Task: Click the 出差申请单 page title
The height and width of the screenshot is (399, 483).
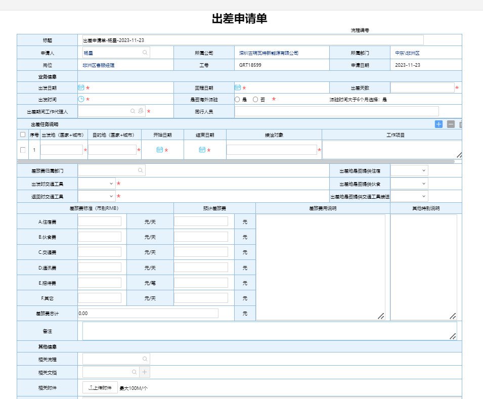Action: tap(239, 19)
